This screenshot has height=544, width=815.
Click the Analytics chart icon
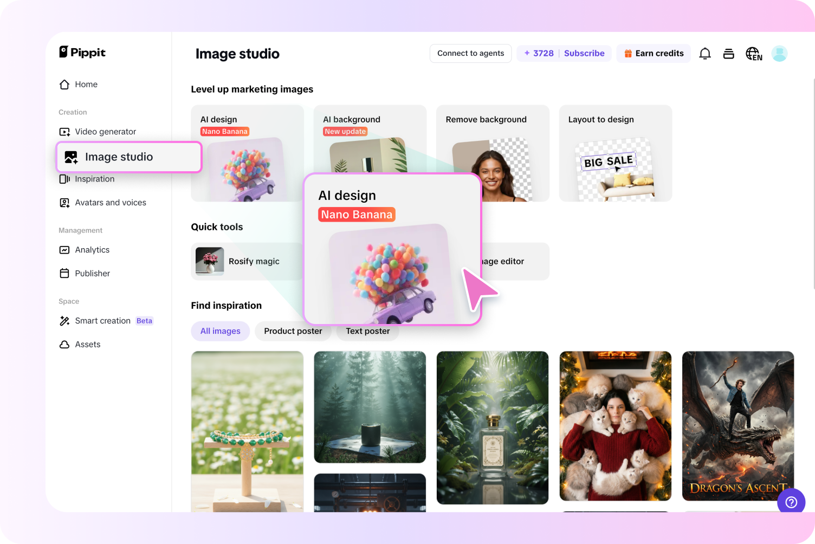click(64, 250)
